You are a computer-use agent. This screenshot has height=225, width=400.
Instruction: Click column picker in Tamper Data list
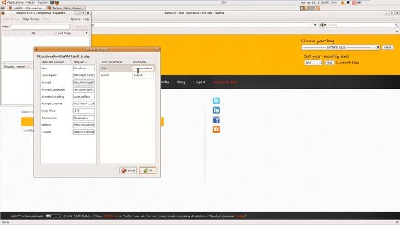86,33
